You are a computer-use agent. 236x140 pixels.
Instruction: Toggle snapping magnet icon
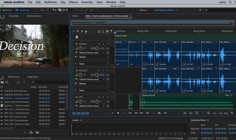(107, 31)
